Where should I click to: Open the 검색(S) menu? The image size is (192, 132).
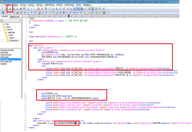tap(31, 5)
